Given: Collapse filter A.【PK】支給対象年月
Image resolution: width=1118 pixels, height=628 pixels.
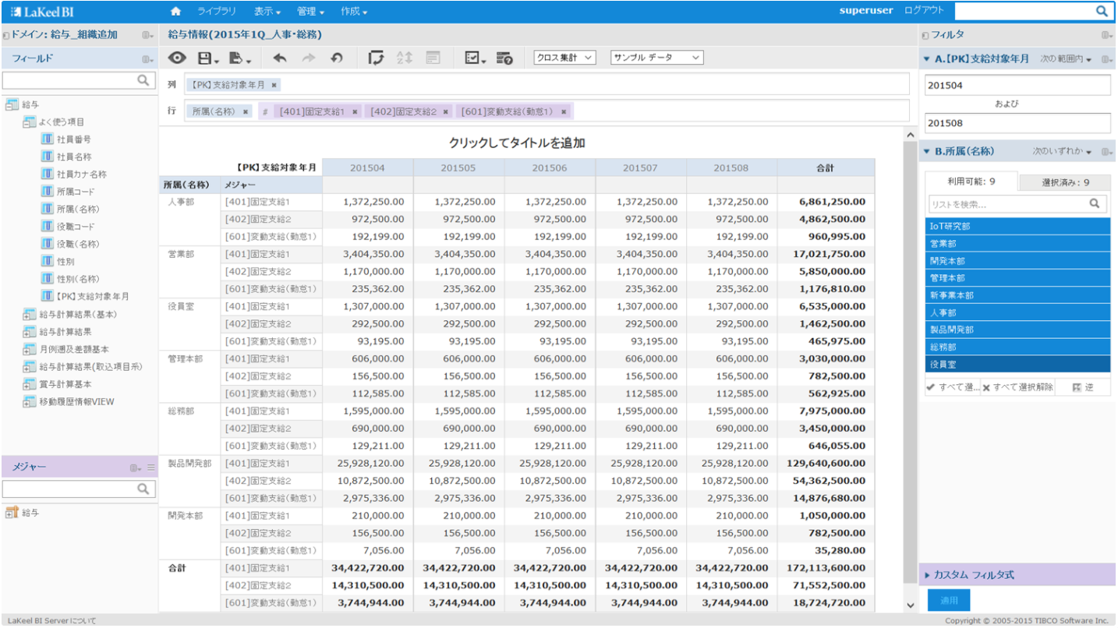Looking at the screenshot, I should click(x=926, y=59).
